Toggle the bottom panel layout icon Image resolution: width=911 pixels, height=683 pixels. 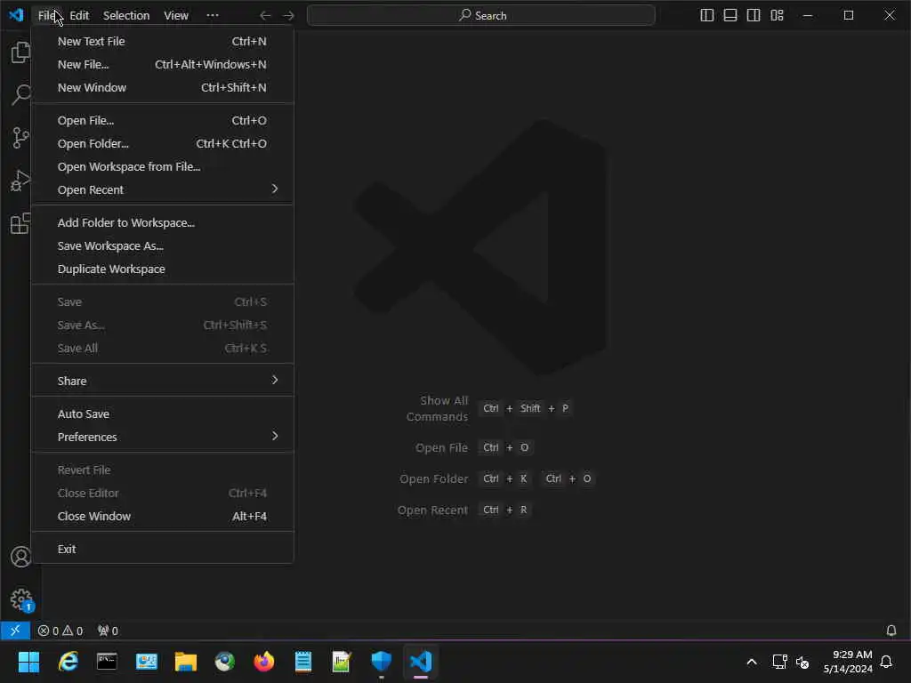pyautogui.click(x=730, y=16)
